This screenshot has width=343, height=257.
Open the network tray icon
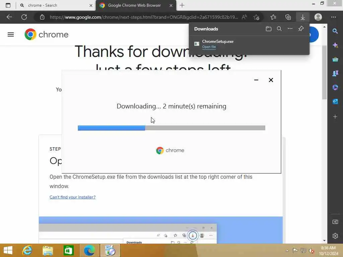coord(303,250)
